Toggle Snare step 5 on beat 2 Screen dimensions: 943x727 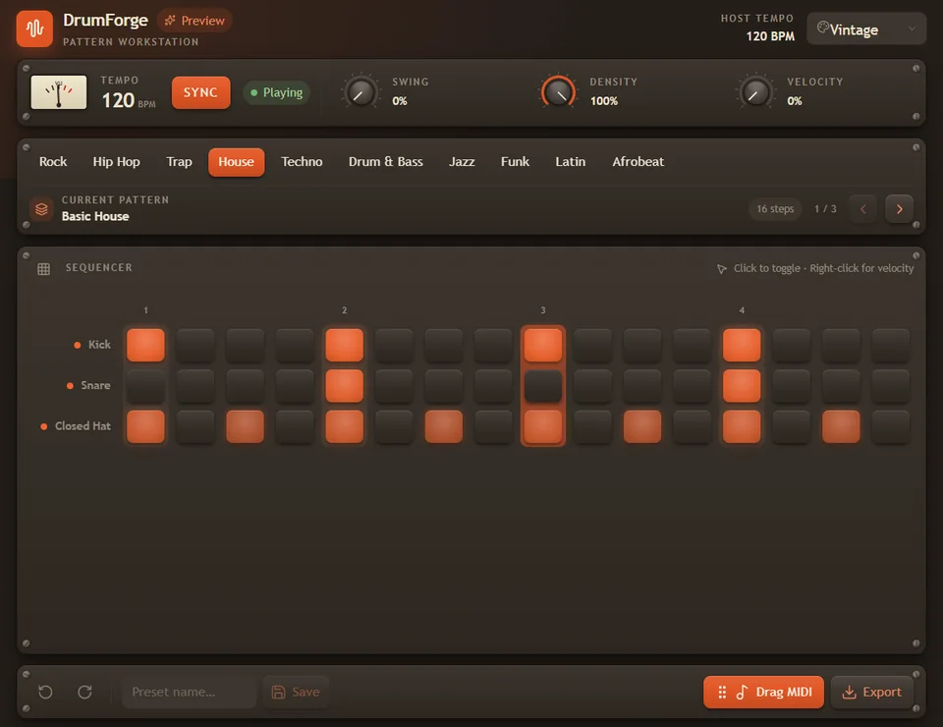tap(344, 385)
